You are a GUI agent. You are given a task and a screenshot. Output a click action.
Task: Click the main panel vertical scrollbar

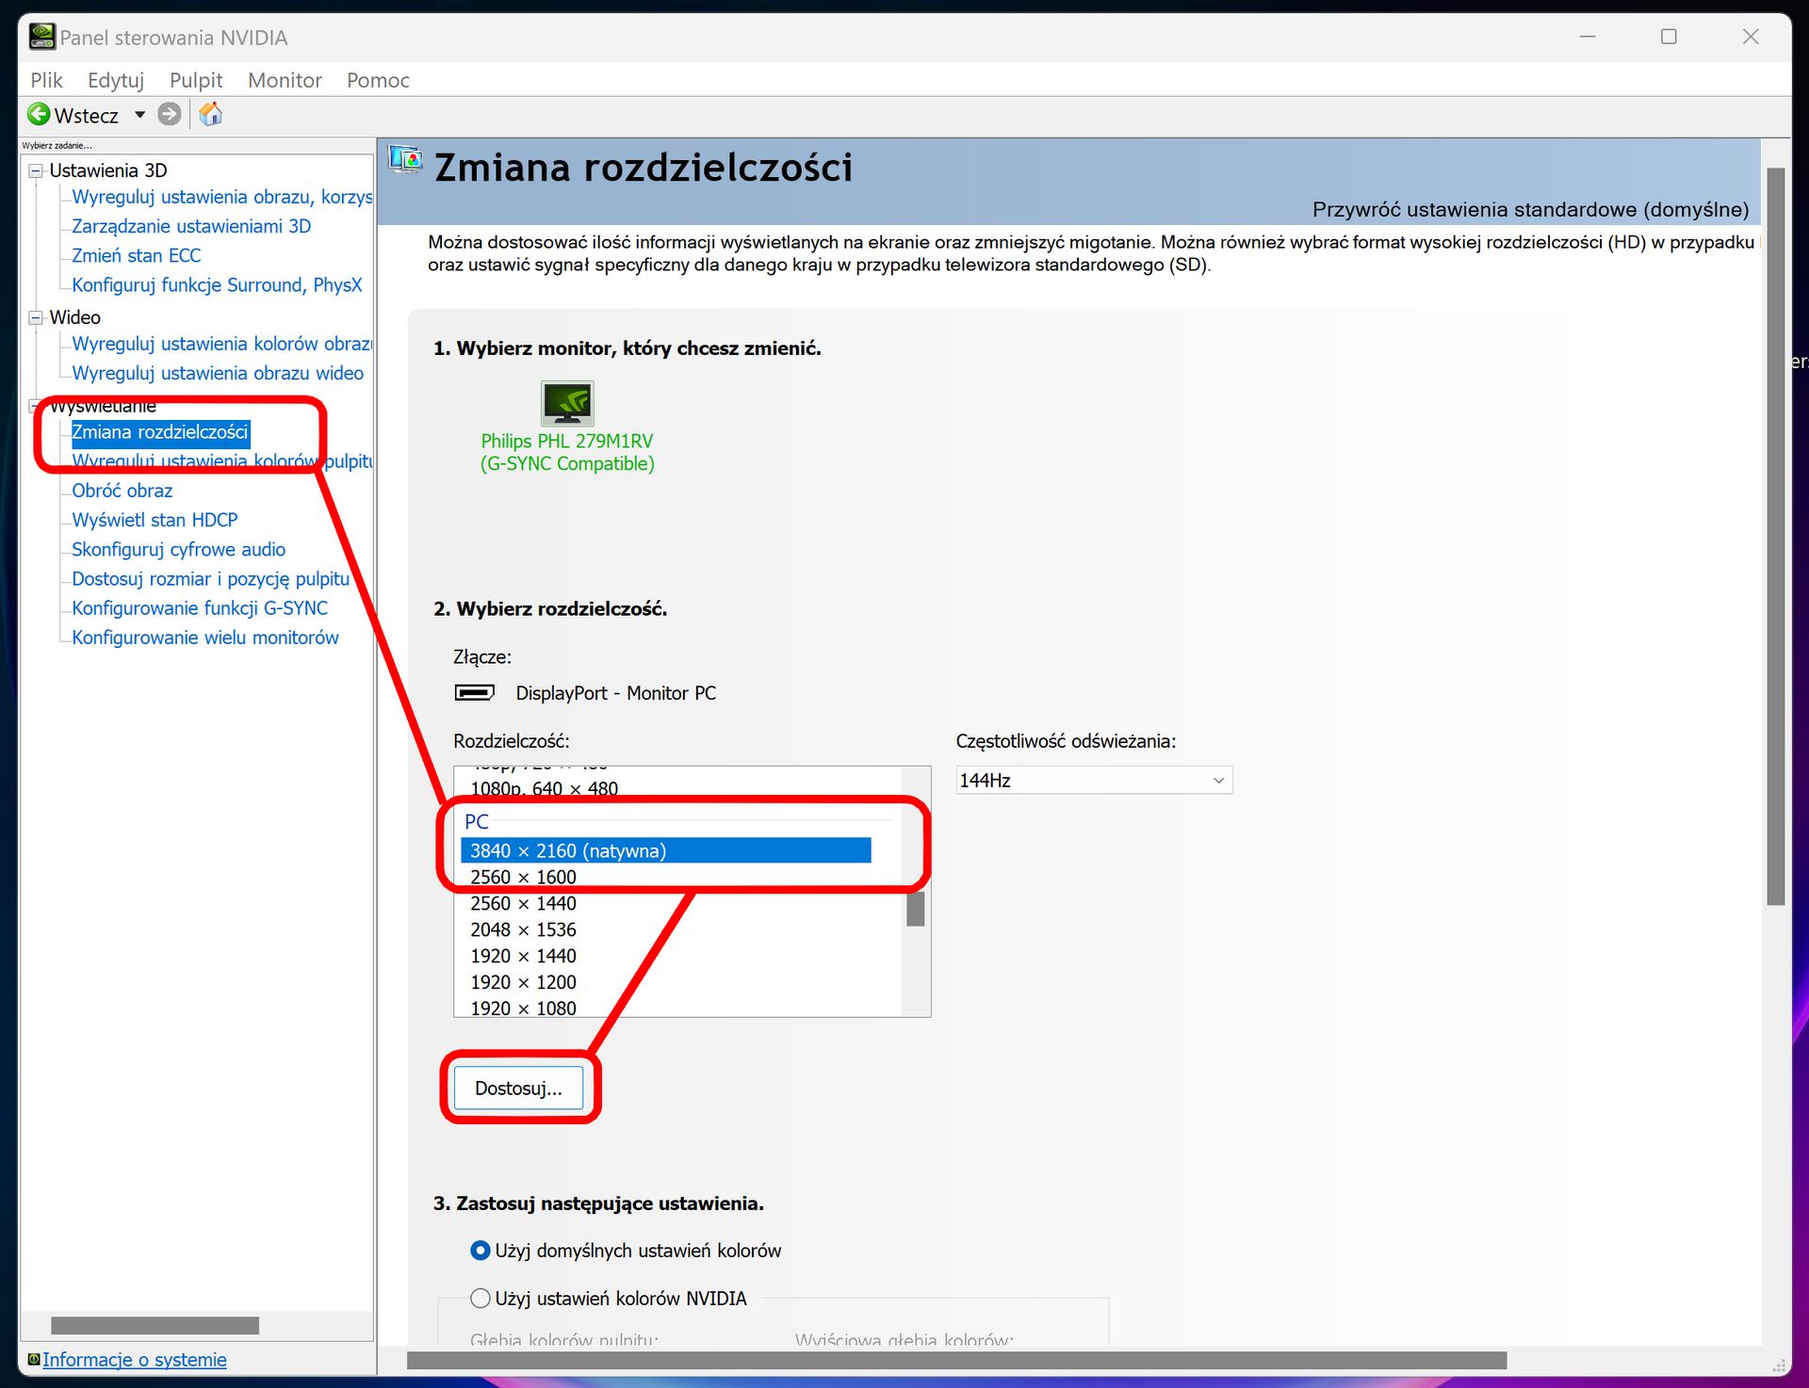pyautogui.click(x=1776, y=537)
